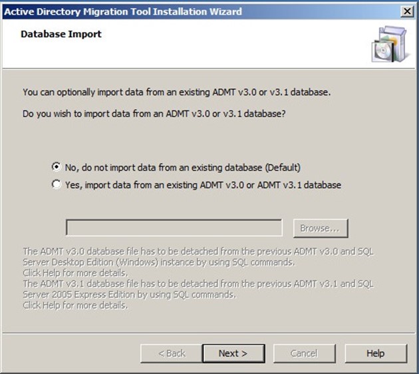Click the Next > button
419x374 pixels.
[x=233, y=353]
